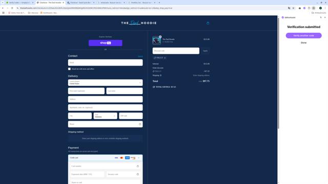The image size is (328, 184).
Task: Click the page vertical scrollbar
Action: tap(278, 73)
